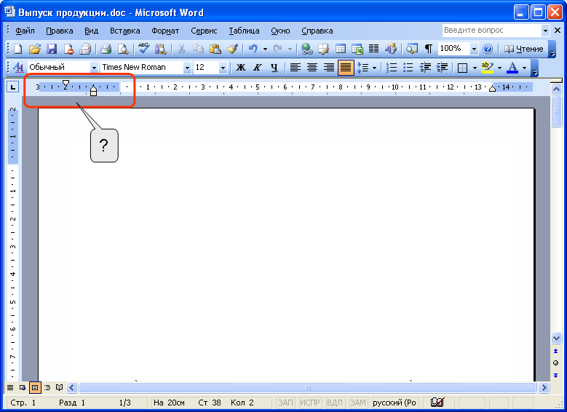Insert a Microsoft Excel worksheet
This screenshot has height=412, width=567.
(x=357, y=49)
